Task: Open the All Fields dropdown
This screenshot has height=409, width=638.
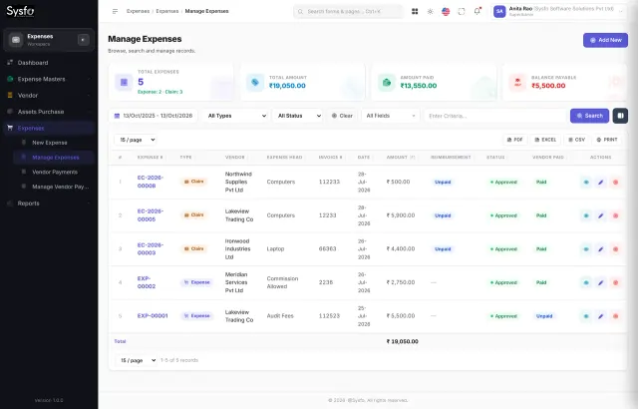Action: tap(390, 116)
